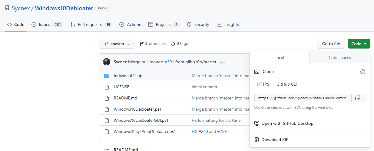View the Security tab

point(198,24)
